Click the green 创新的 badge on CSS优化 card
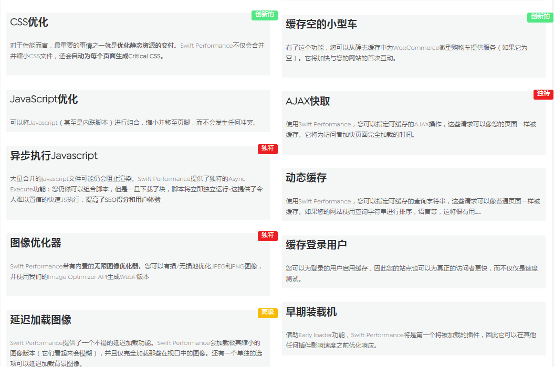Screen dimensions: 554x367 point(264,15)
